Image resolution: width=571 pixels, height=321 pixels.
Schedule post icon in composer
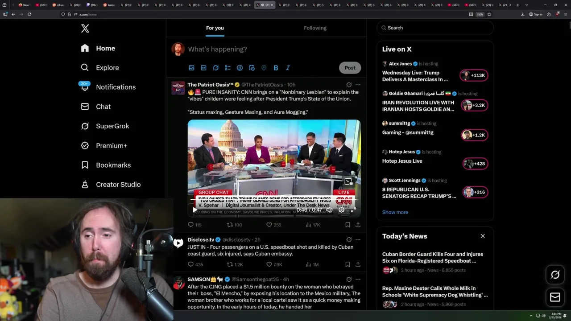[x=252, y=68]
